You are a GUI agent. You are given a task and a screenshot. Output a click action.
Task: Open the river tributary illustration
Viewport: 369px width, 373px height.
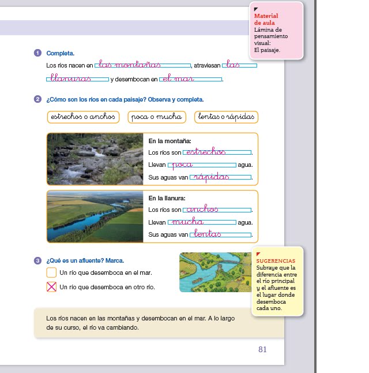(215, 272)
